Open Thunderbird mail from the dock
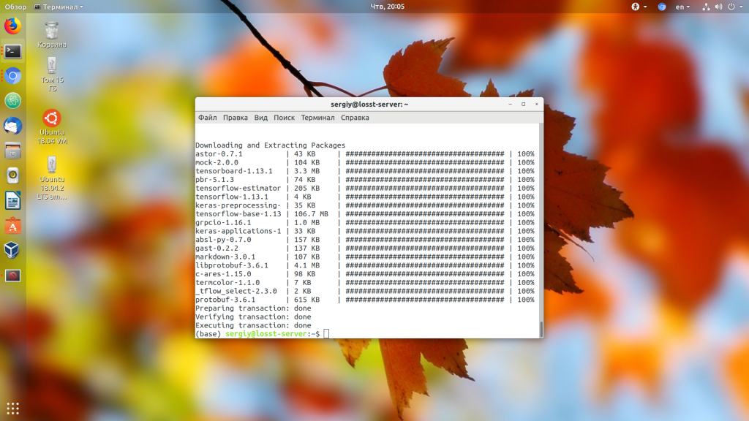This screenshot has width=749, height=421. pyautogui.click(x=12, y=126)
